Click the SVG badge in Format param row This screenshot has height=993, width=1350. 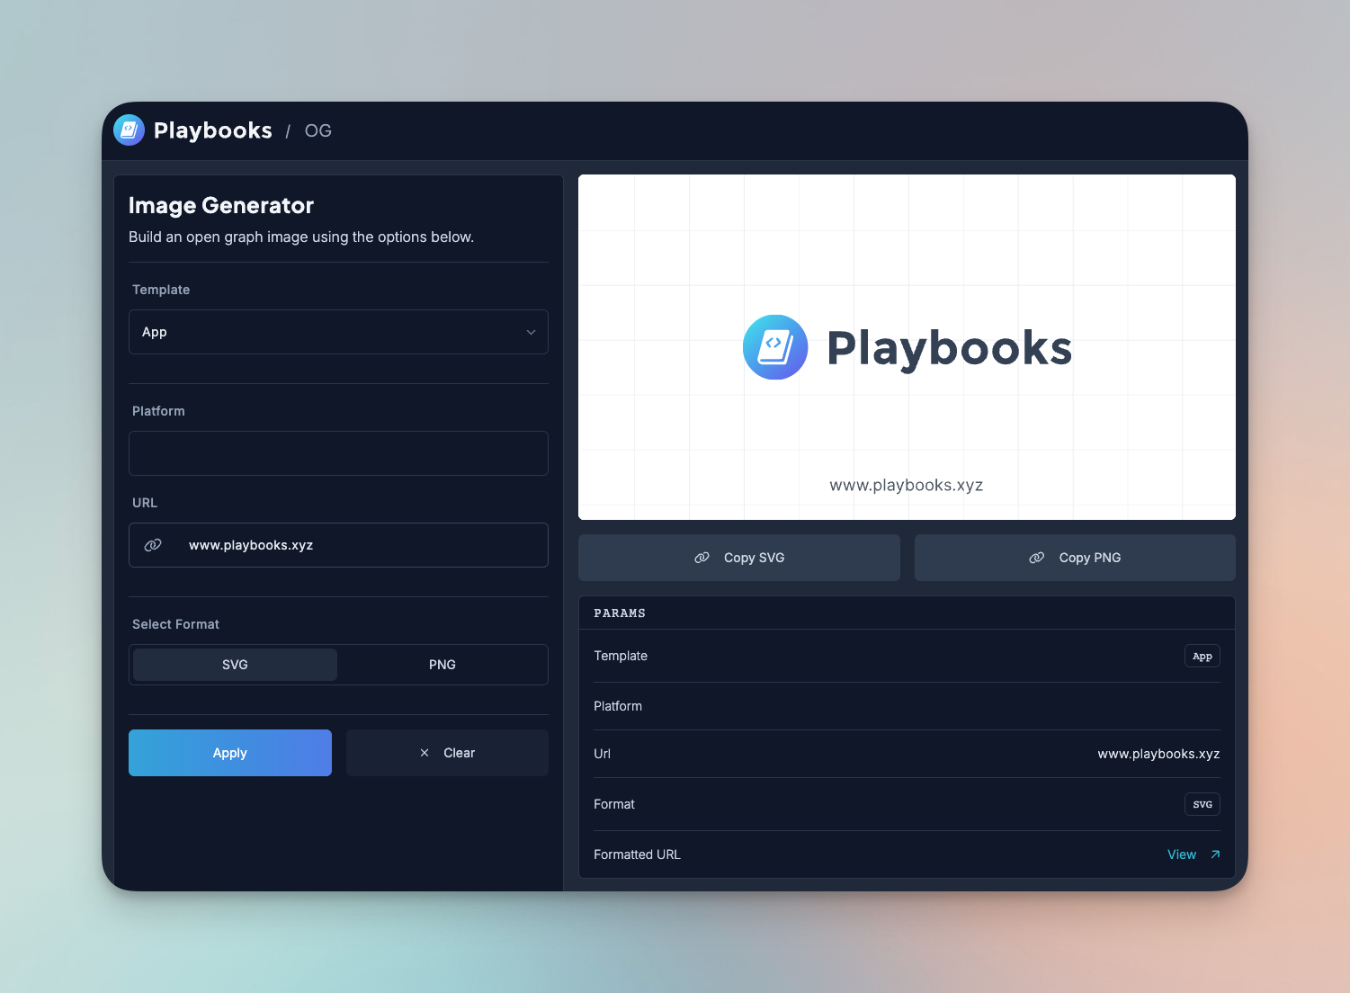[x=1202, y=805]
